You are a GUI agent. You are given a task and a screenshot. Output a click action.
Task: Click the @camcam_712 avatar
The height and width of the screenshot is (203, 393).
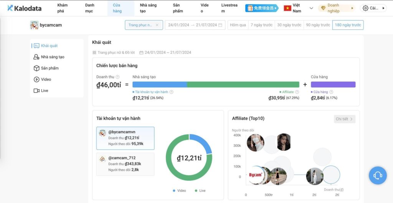click(102, 159)
